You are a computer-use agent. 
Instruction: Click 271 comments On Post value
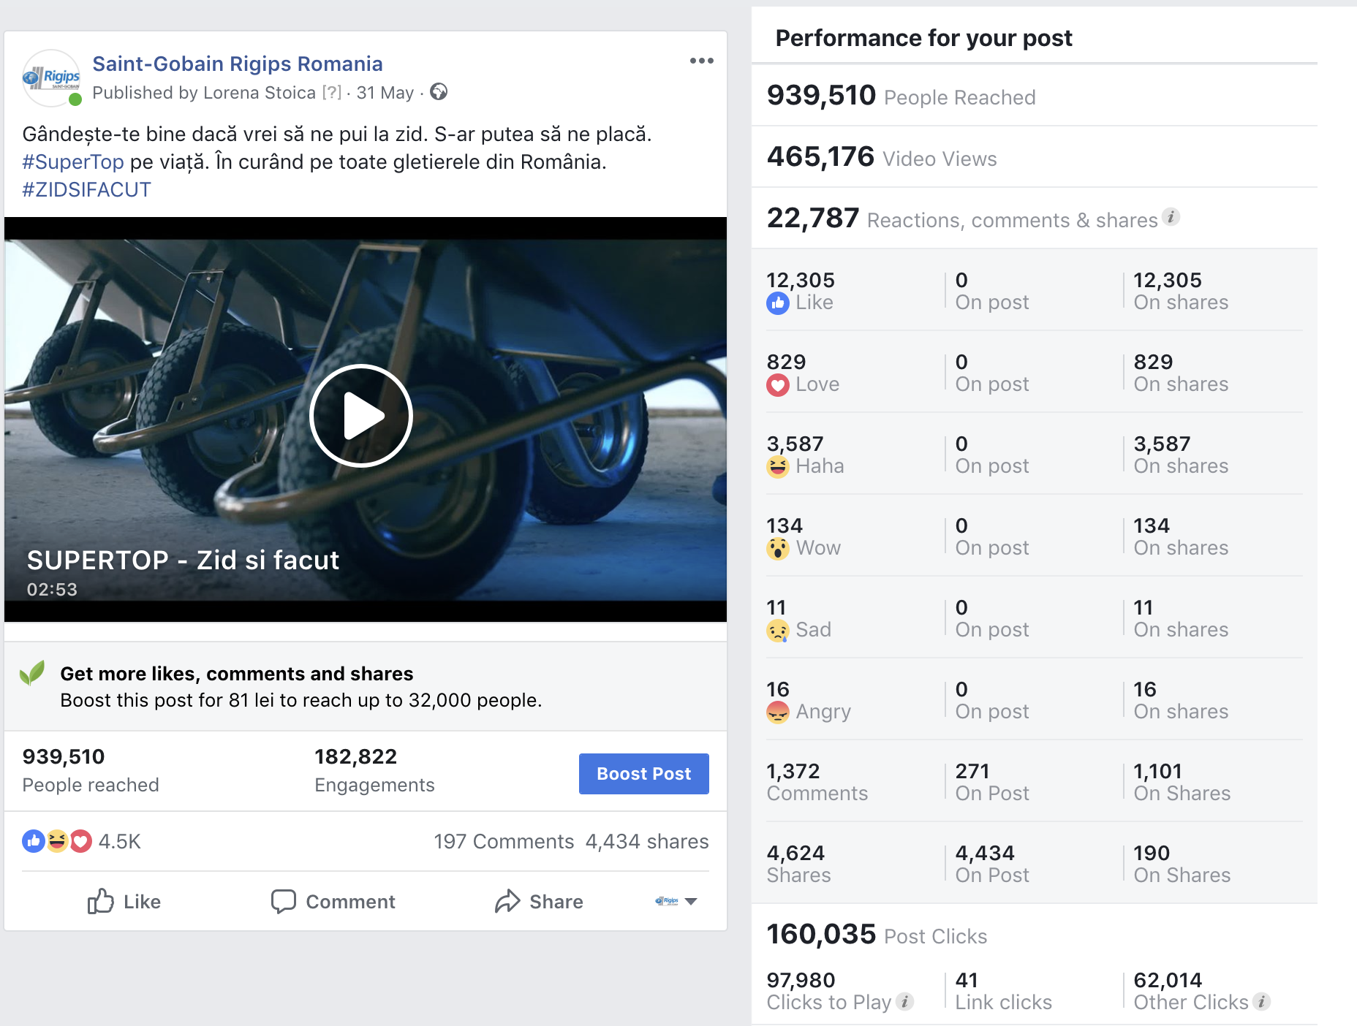click(x=972, y=771)
